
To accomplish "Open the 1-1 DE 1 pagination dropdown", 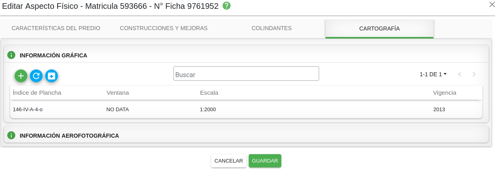I will [433, 74].
